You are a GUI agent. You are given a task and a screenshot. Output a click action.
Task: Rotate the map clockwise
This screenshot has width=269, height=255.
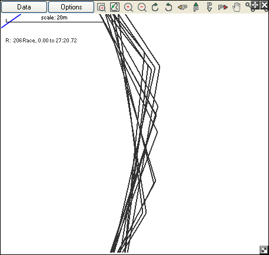[x=155, y=7]
